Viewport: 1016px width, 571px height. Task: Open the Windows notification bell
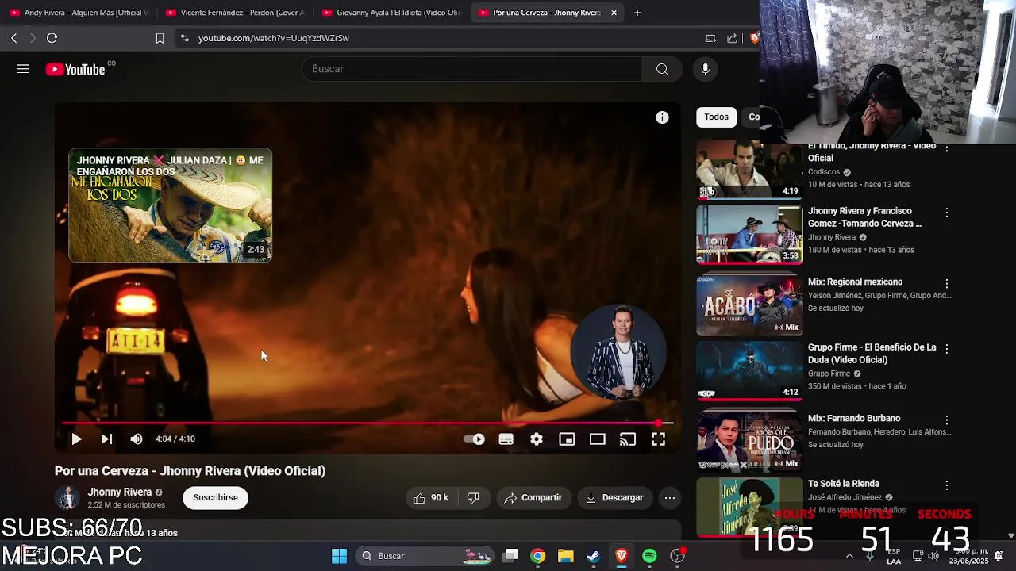pos(999,556)
